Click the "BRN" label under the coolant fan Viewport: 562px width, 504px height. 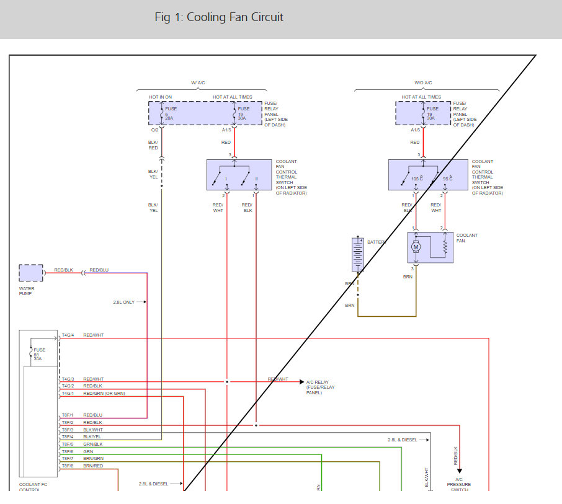pyautogui.click(x=408, y=277)
